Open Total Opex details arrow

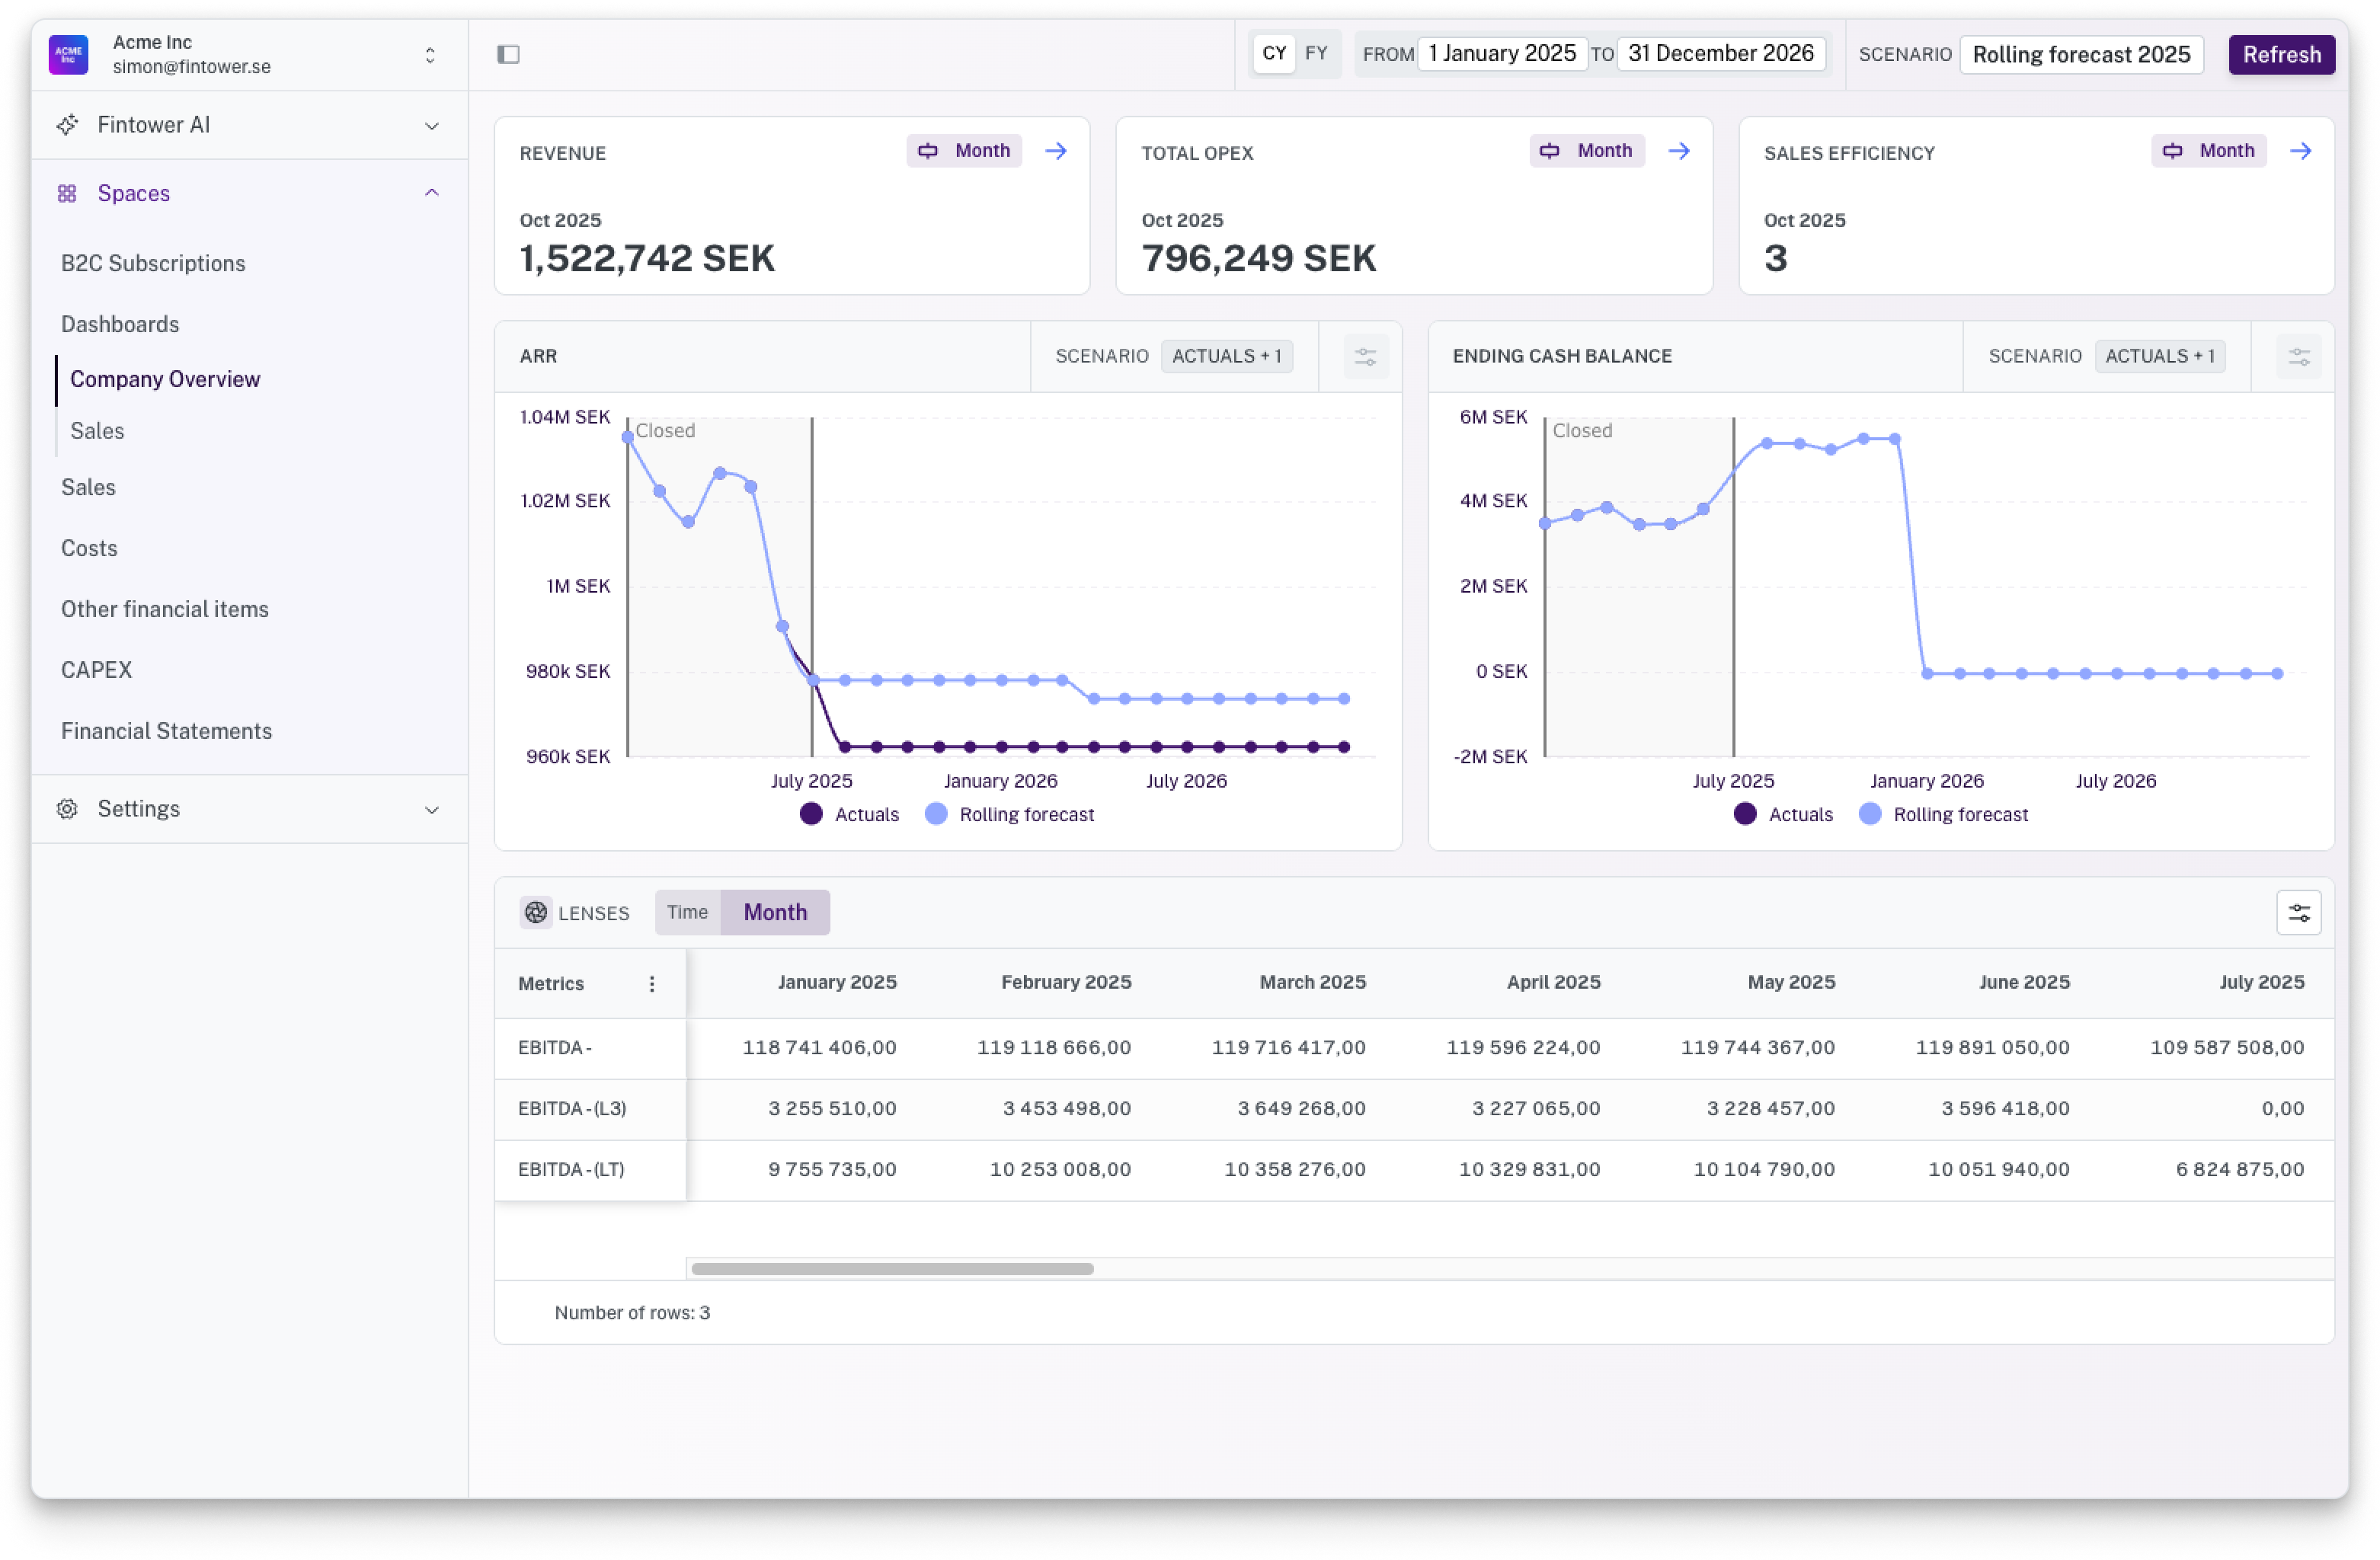pos(1679,151)
